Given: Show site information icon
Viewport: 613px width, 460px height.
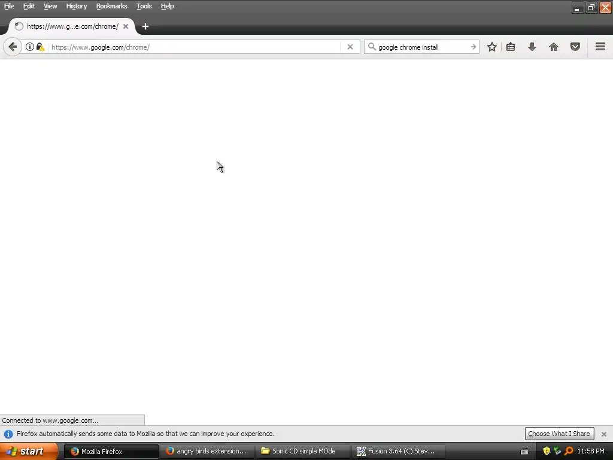Looking at the screenshot, I should tap(30, 47).
